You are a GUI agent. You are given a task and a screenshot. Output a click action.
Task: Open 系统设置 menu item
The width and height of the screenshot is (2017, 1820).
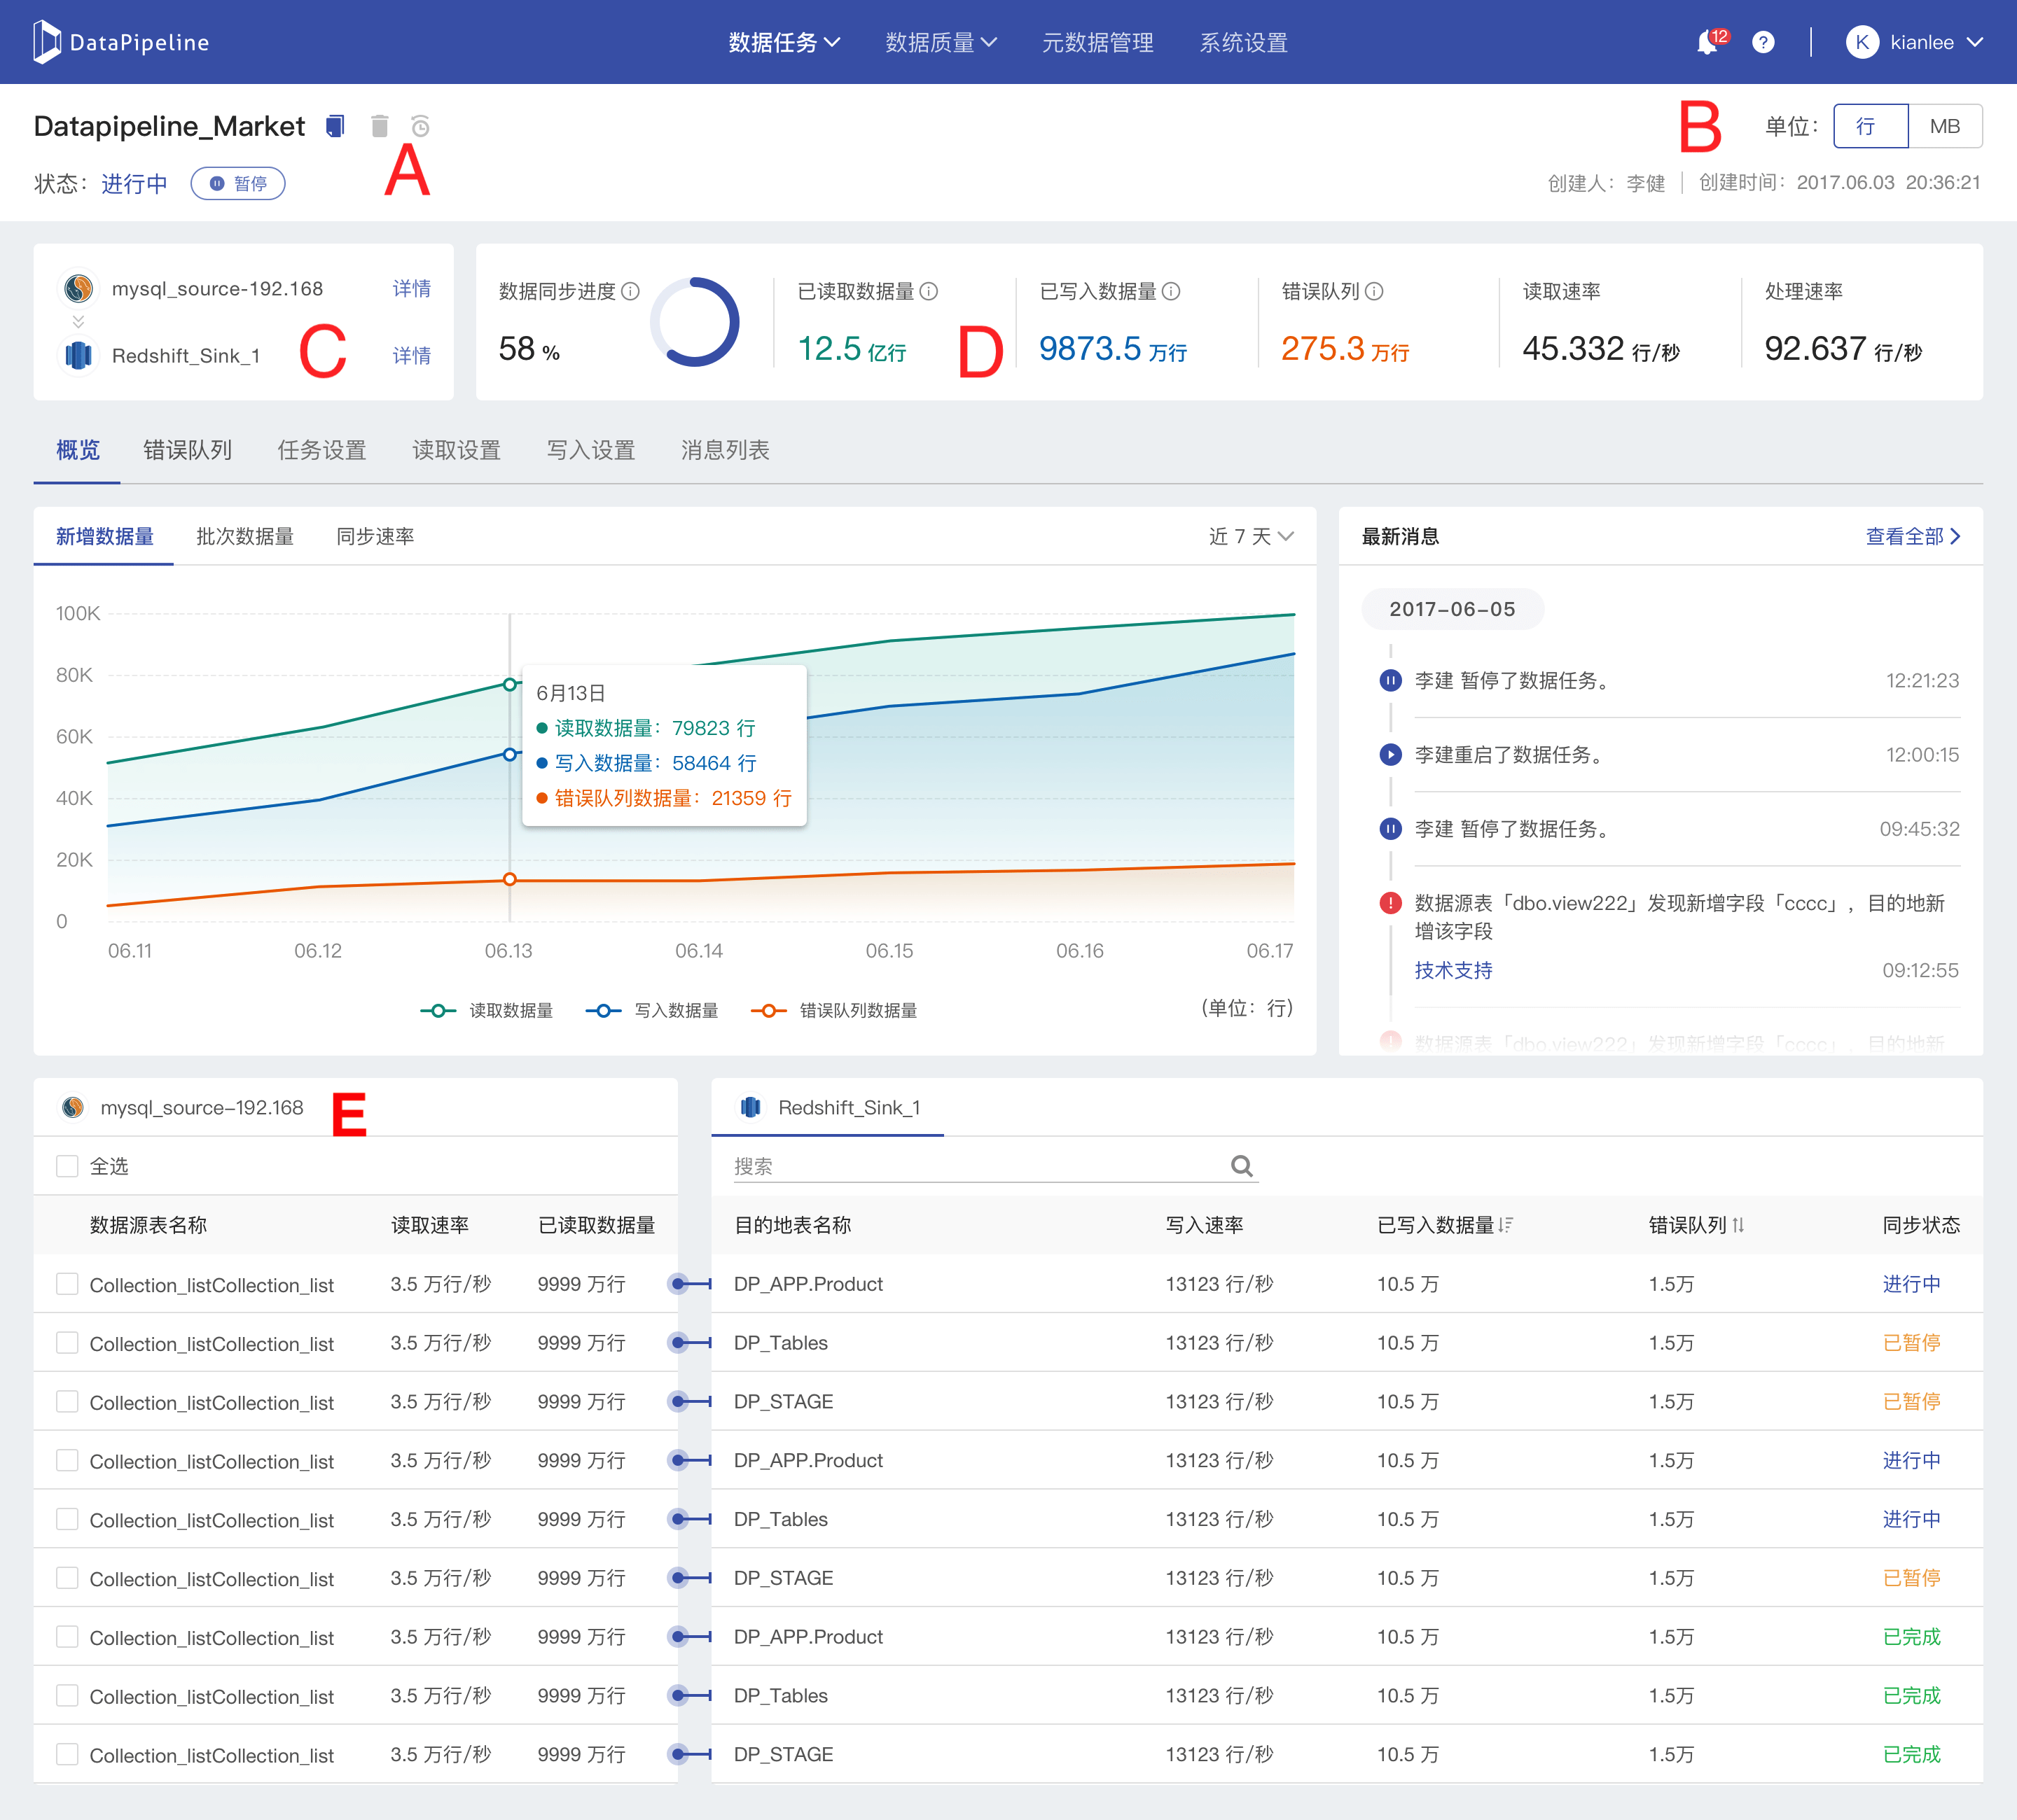(1244, 42)
